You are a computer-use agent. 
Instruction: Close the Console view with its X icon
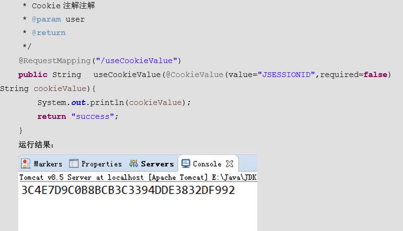click(x=229, y=164)
